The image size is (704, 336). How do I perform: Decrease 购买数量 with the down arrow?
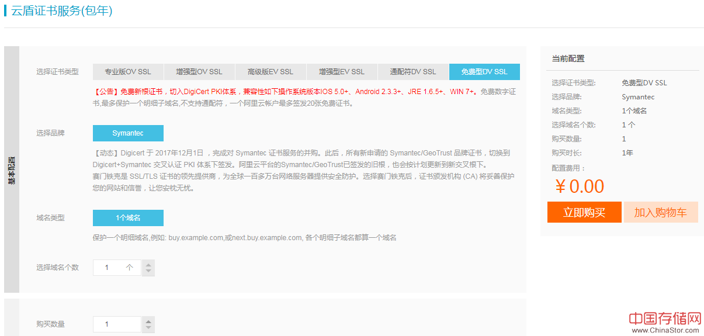[x=148, y=328]
